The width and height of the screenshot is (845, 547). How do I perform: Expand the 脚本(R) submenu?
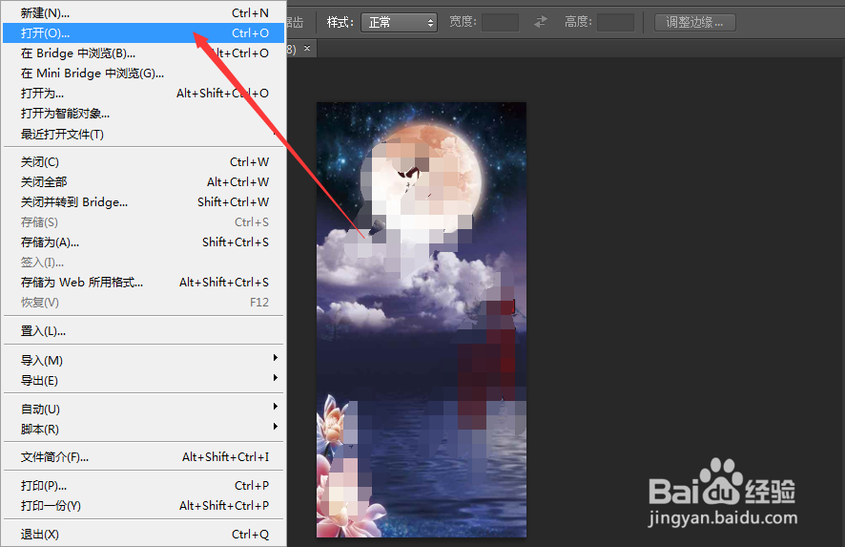click(x=144, y=429)
